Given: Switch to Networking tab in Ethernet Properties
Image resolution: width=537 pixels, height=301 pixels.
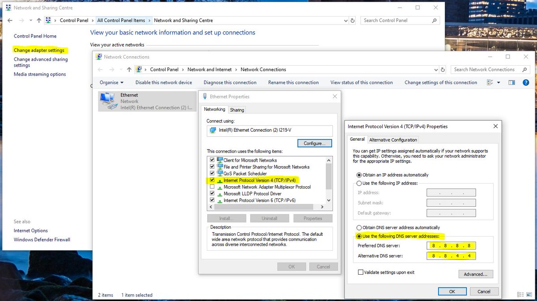Looking at the screenshot, I should click(x=215, y=109).
